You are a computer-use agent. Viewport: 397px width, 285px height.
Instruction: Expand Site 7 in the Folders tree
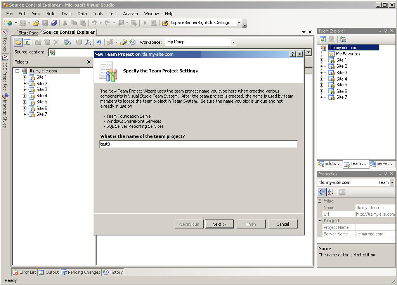pos(24,115)
